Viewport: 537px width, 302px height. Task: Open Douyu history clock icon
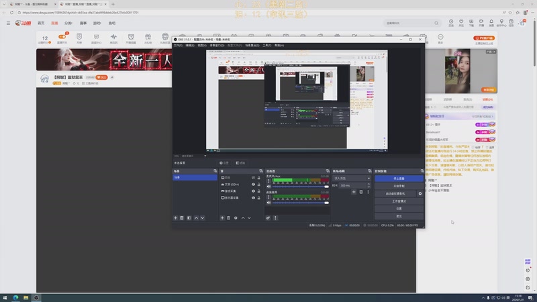451,21
